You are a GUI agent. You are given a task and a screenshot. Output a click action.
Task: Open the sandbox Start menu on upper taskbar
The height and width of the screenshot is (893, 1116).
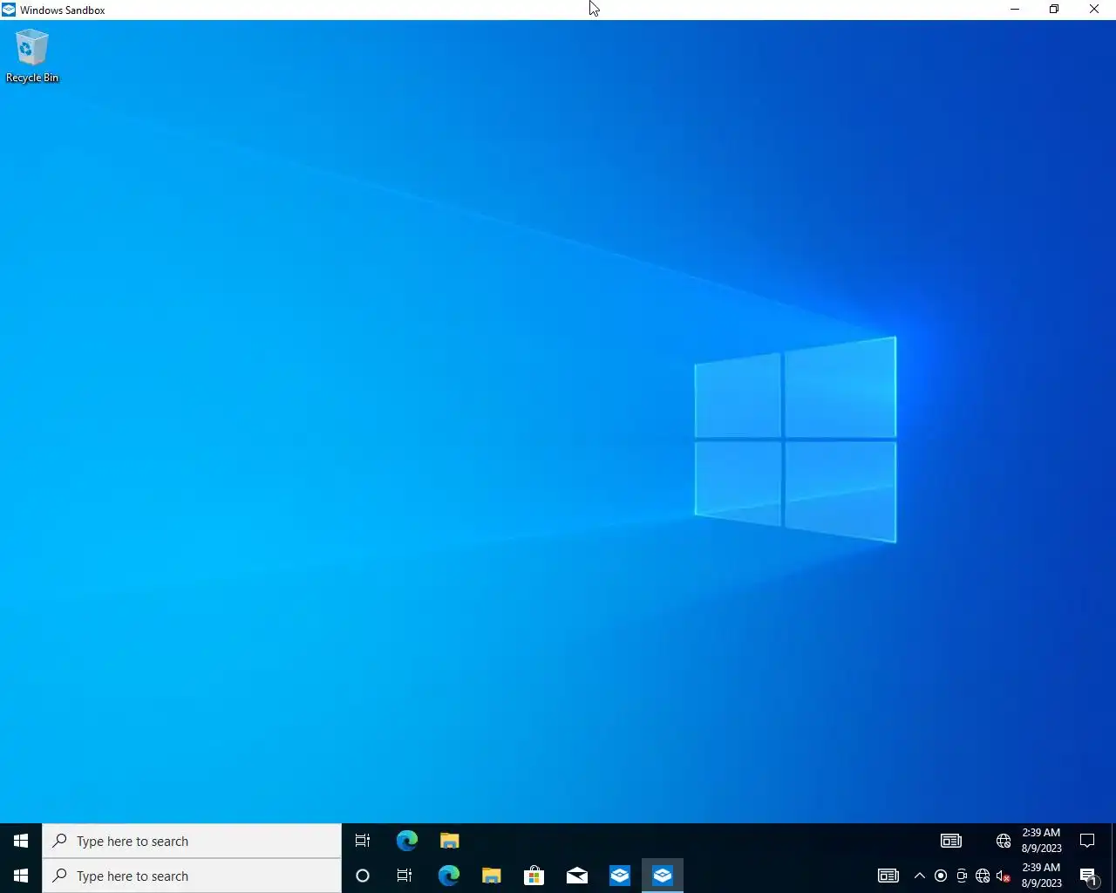click(21, 841)
